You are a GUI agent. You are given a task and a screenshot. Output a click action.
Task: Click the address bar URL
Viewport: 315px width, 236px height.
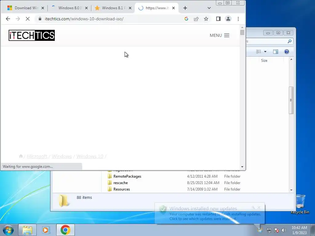(84, 19)
